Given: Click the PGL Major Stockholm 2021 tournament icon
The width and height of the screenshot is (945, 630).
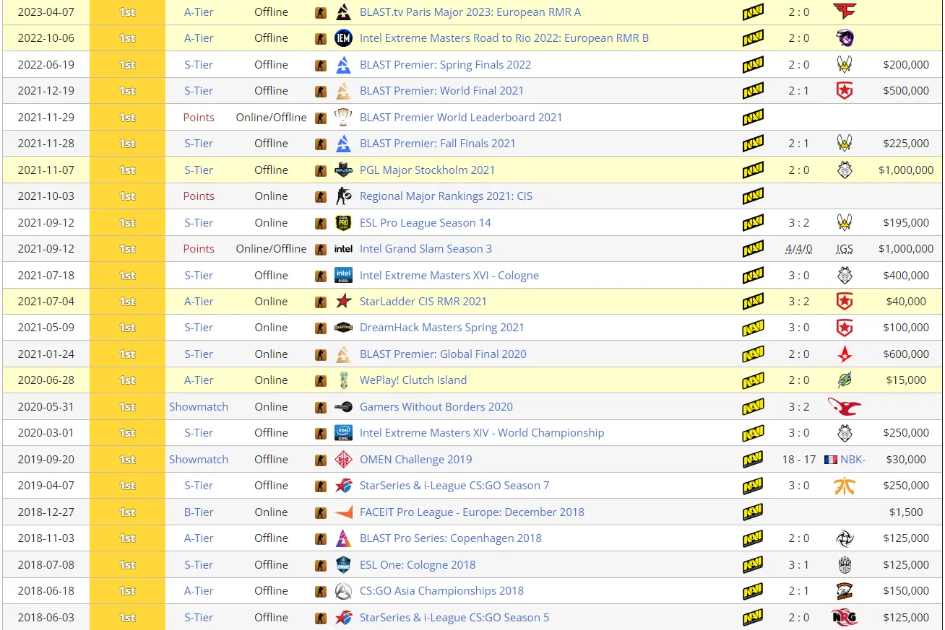Looking at the screenshot, I should coord(344,170).
